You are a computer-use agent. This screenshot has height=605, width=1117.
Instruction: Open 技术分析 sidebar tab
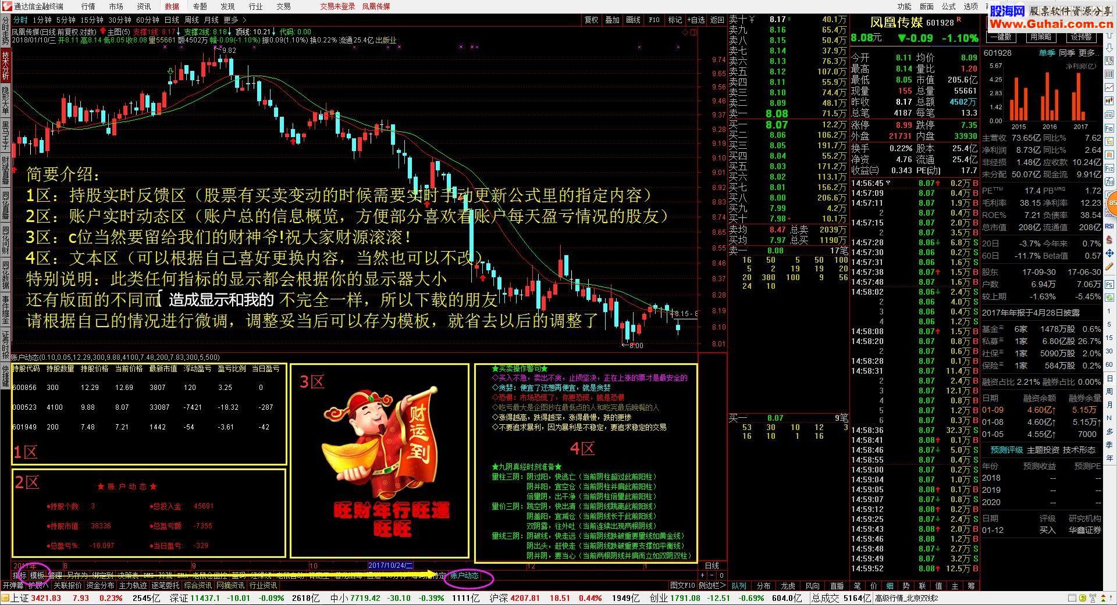coord(5,65)
